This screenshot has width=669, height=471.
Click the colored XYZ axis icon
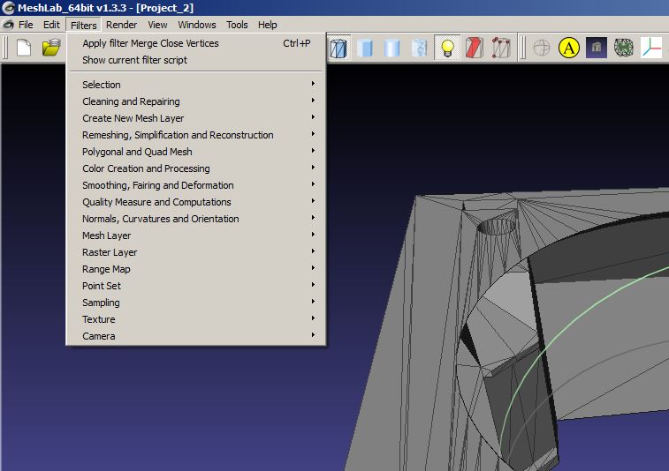pos(651,48)
